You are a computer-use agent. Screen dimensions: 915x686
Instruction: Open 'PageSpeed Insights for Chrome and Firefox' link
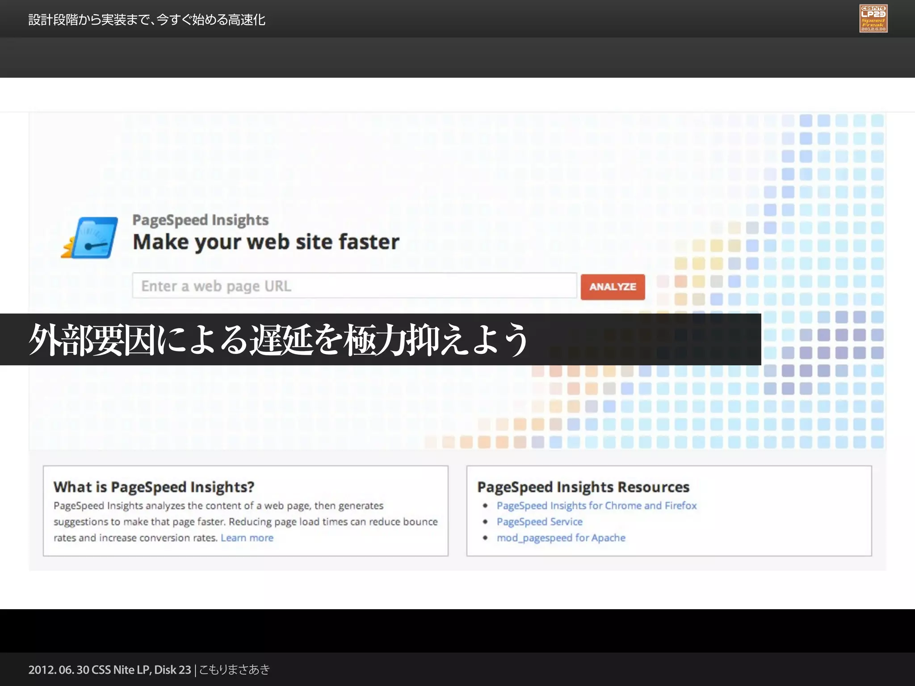596,506
